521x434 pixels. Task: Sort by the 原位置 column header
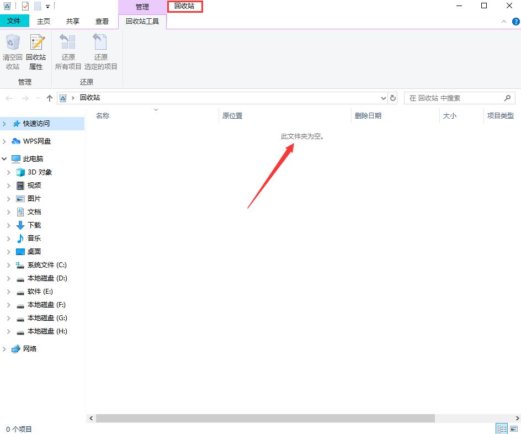point(232,116)
